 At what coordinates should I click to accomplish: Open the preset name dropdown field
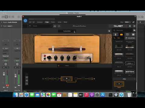click(42, 26)
